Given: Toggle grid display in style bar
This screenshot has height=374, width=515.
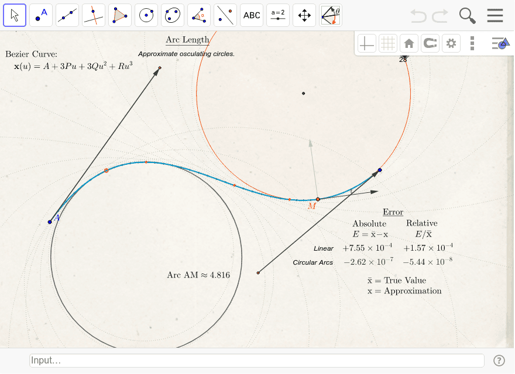Looking at the screenshot, I should click(x=388, y=43).
